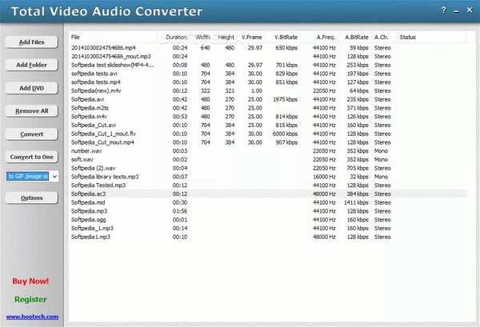Sort by the V.BitRate column header
The image size is (480, 327).
[286, 37]
